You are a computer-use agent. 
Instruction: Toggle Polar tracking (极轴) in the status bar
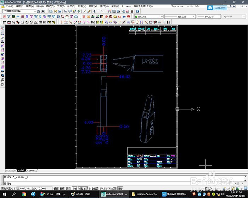point(74,188)
